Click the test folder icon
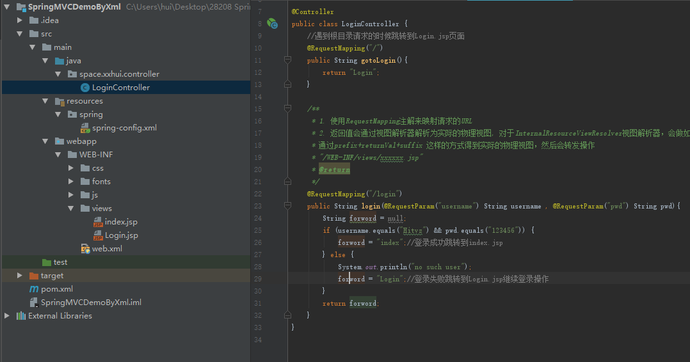This screenshot has width=690, height=362. [47, 262]
